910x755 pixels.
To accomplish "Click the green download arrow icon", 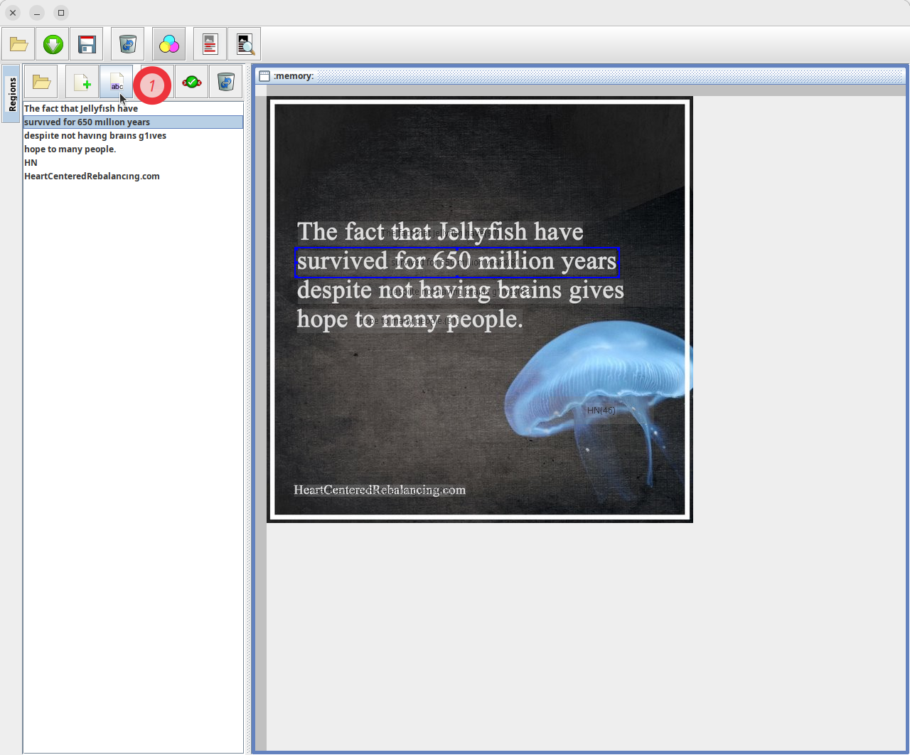I will (53, 45).
